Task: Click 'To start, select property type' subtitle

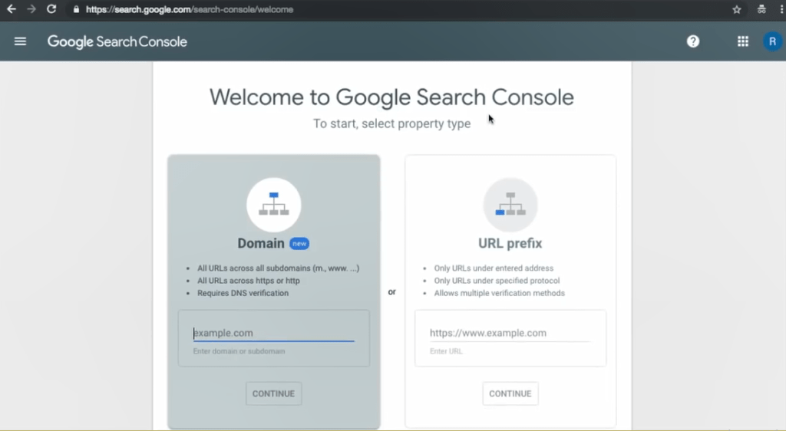Action: pyautogui.click(x=391, y=123)
